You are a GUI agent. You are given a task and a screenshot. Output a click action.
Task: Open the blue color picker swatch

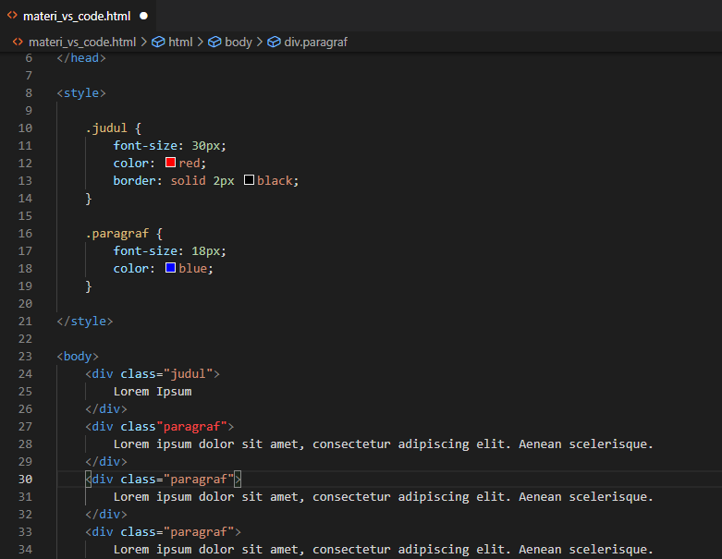[x=170, y=268]
